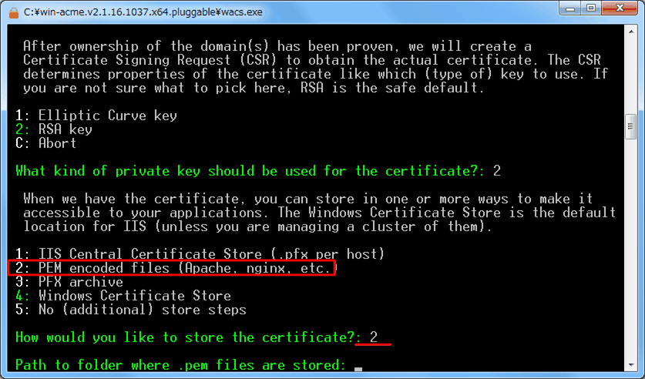Maximize the console window
Image resolution: width=645 pixels, height=379 pixels.
coord(591,8)
